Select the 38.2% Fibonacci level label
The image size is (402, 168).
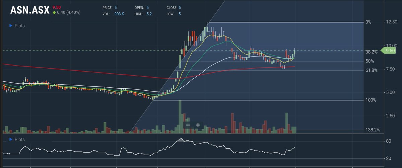click(x=372, y=52)
